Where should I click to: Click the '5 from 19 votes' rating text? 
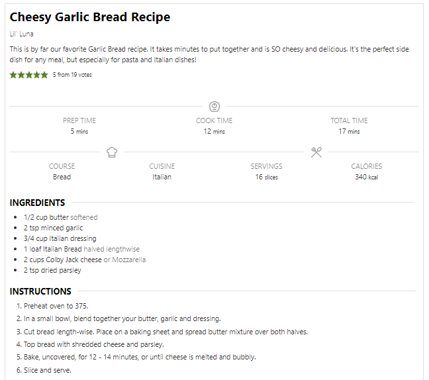72,75
